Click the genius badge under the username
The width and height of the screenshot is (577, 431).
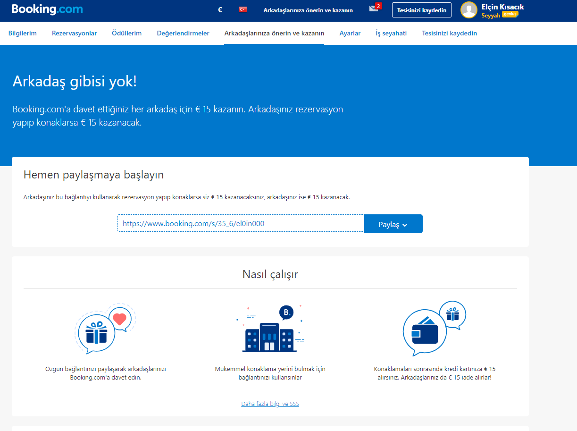pos(510,14)
